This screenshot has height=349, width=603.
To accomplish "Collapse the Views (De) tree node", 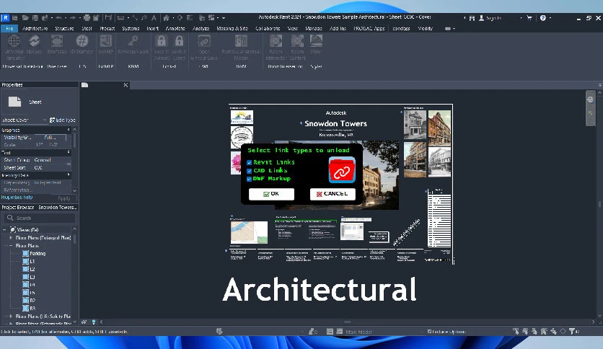I will 4,230.
